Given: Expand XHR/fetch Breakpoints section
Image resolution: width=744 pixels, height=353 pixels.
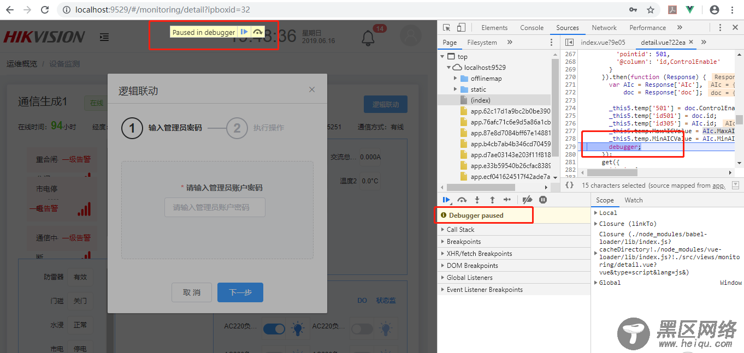Looking at the screenshot, I should pos(513,254).
